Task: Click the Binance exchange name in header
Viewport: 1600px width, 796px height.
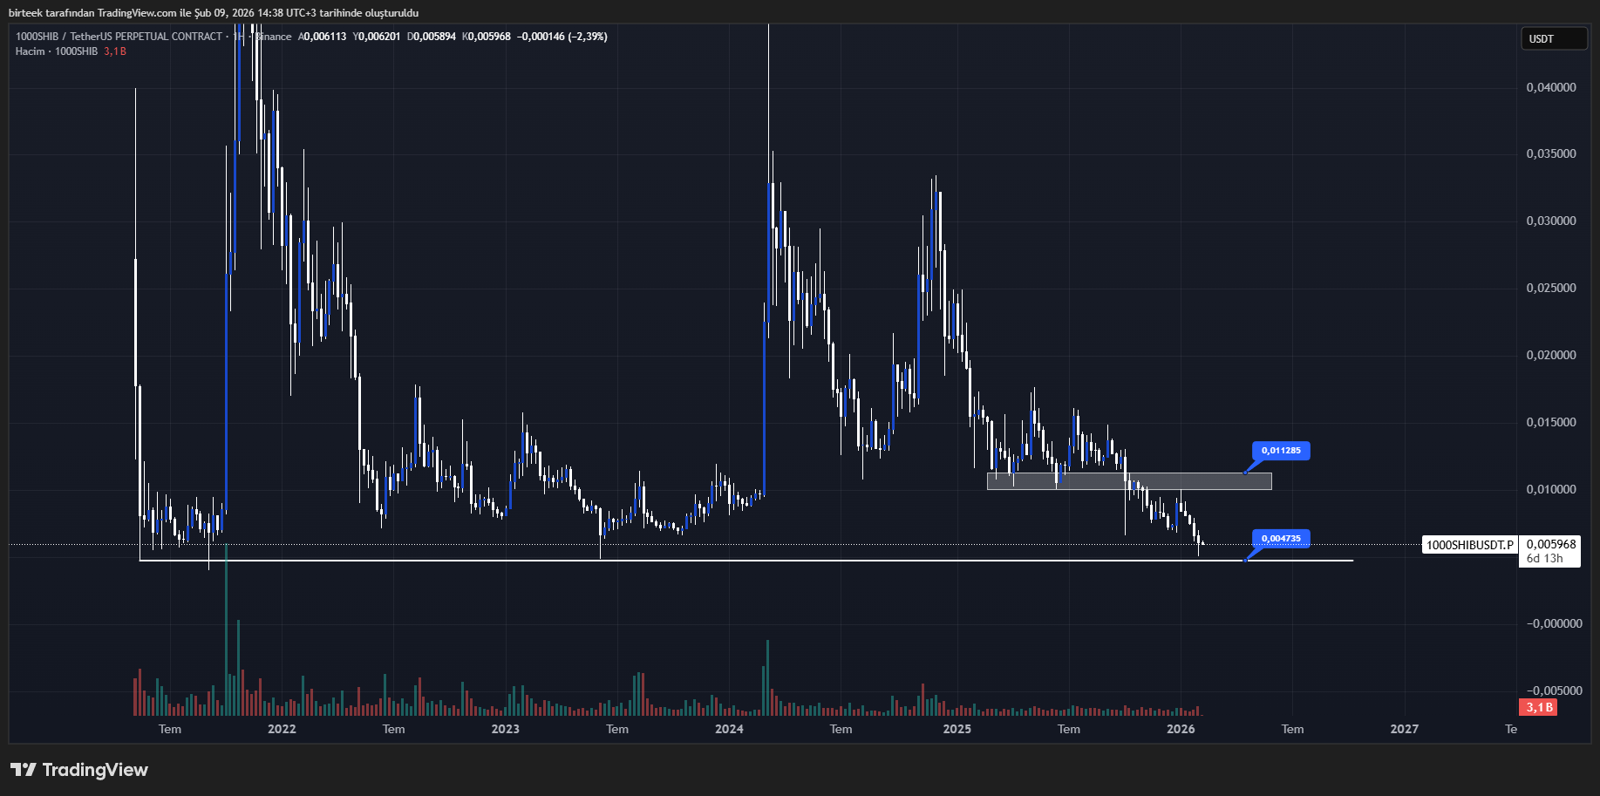Action: click(274, 37)
